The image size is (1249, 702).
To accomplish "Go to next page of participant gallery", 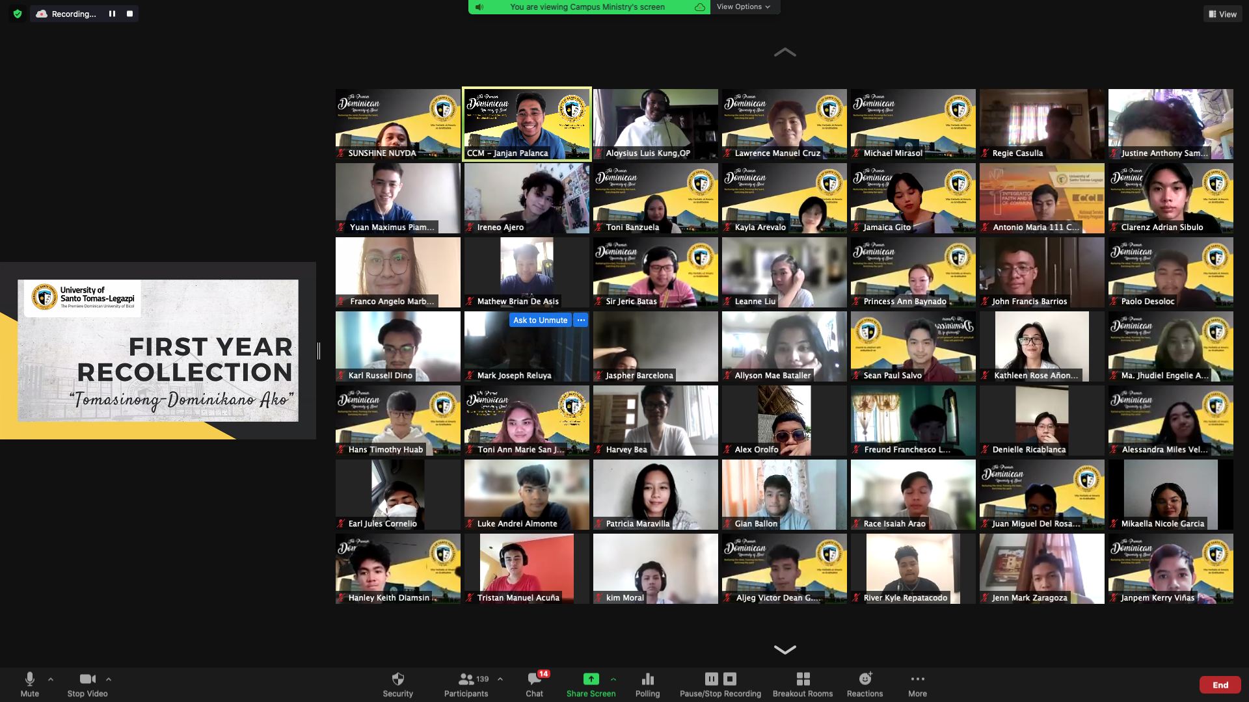I will pyautogui.click(x=785, y=649).
